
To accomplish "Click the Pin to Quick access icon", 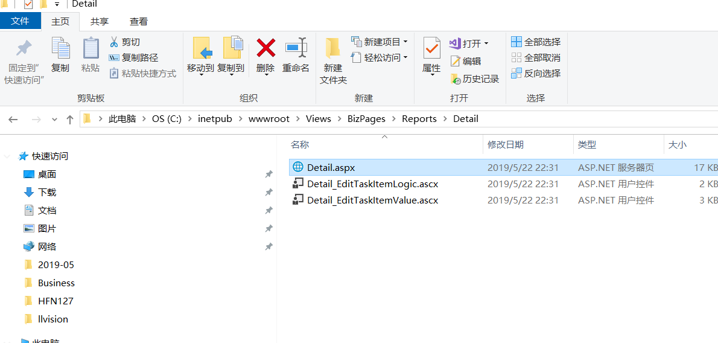I will (24, 48).
